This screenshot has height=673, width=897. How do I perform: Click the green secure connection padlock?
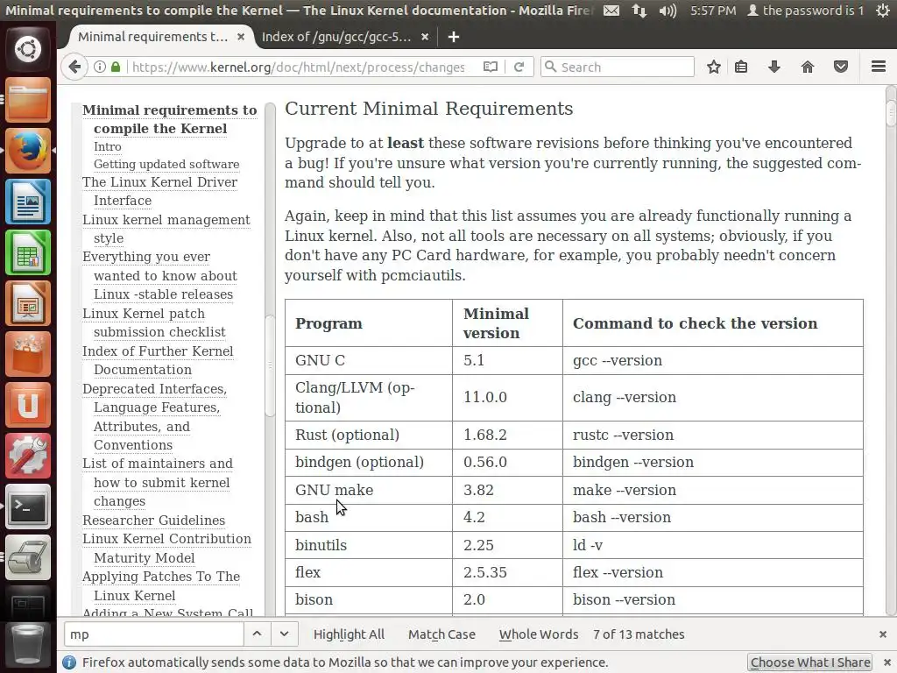pyautogui.click(x=116, y=67)
